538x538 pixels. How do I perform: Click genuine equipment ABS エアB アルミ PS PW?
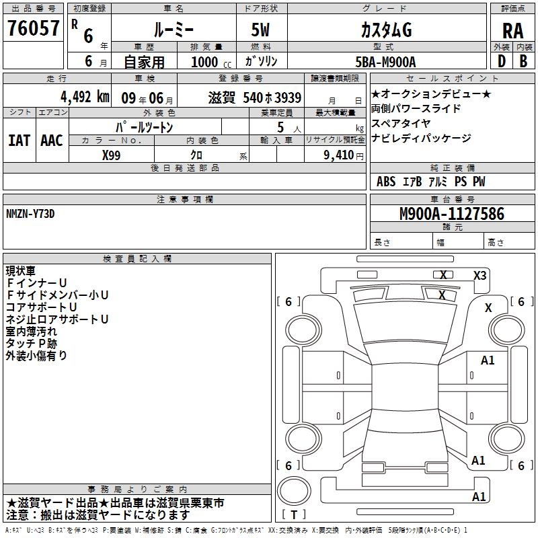click(431, 182)
